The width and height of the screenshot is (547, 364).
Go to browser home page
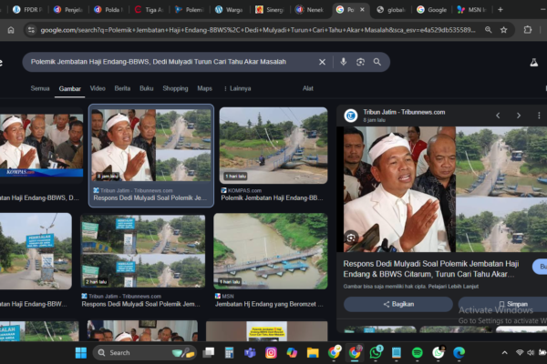coord(11,30)
